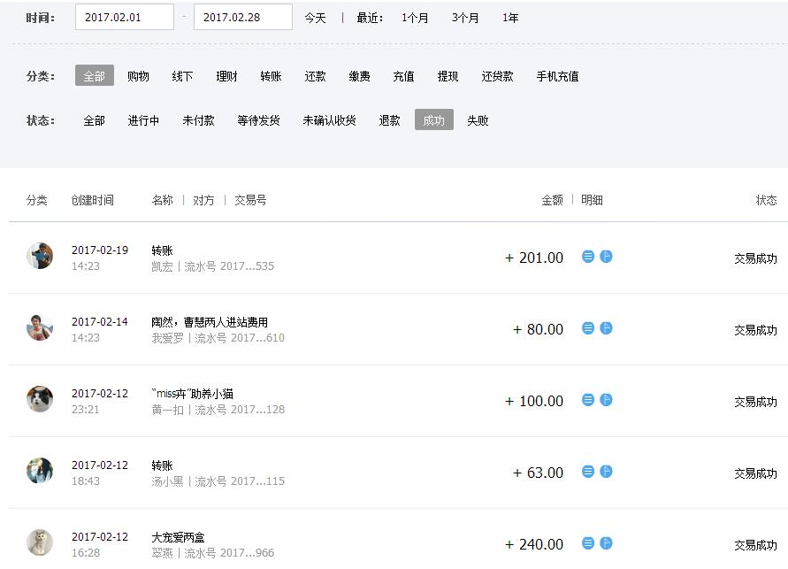Viewport: 788px width, 569px height.
Task: Set time range to 今天
Action: pos(315,18)
